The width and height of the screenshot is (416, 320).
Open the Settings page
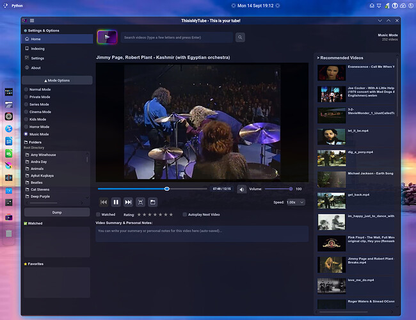(x=57, y=58)
